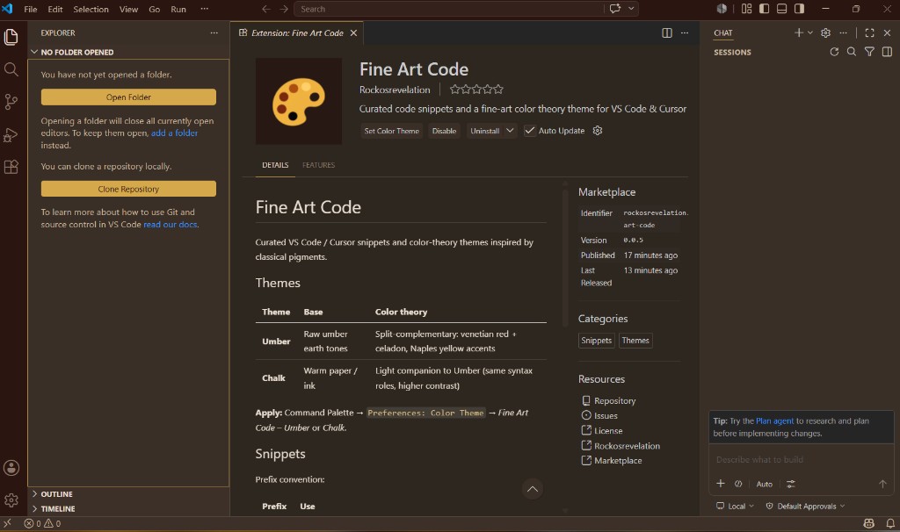Open the chat title bar dropdown
This screenshot has width=900, height=532.
(x=631, y=9)
